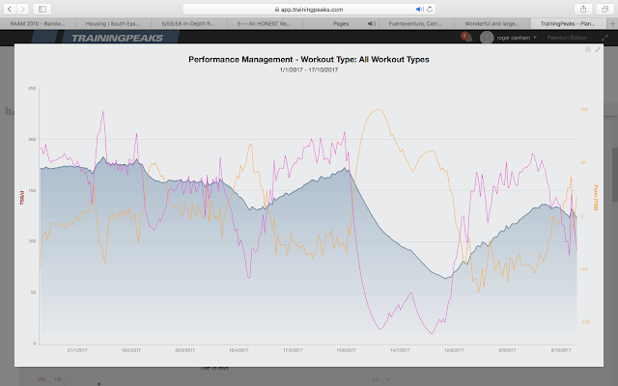The width and height of the screenshot is (618, 386).
Task: Mute audio from address bar speaker icon
Action: coord(420,9)
